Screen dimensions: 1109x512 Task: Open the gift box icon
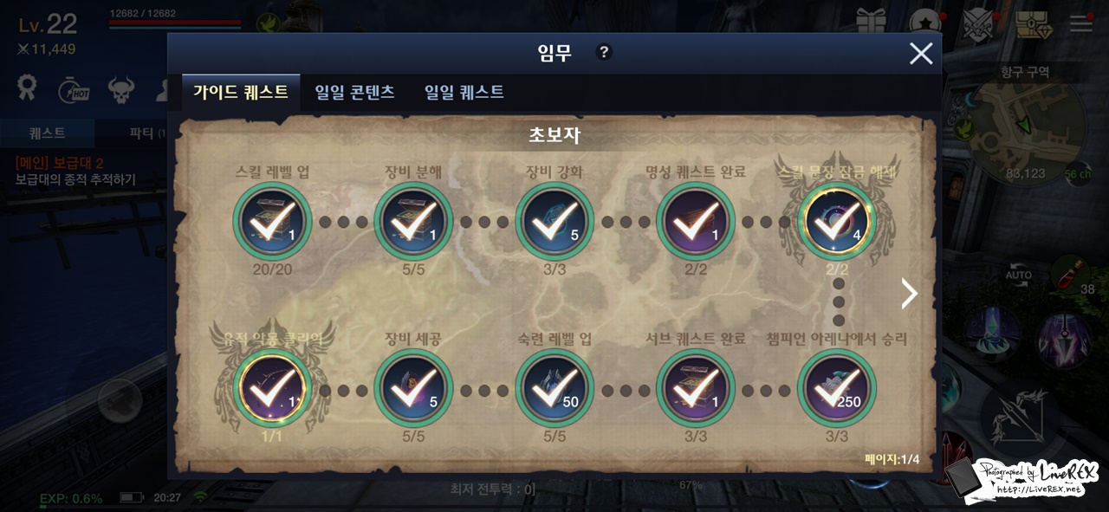point(871,22)
